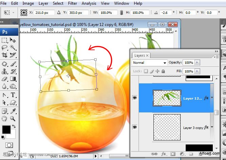Expand Layer 3 copy effects arrow
The image size is (226, 160).
212,127
